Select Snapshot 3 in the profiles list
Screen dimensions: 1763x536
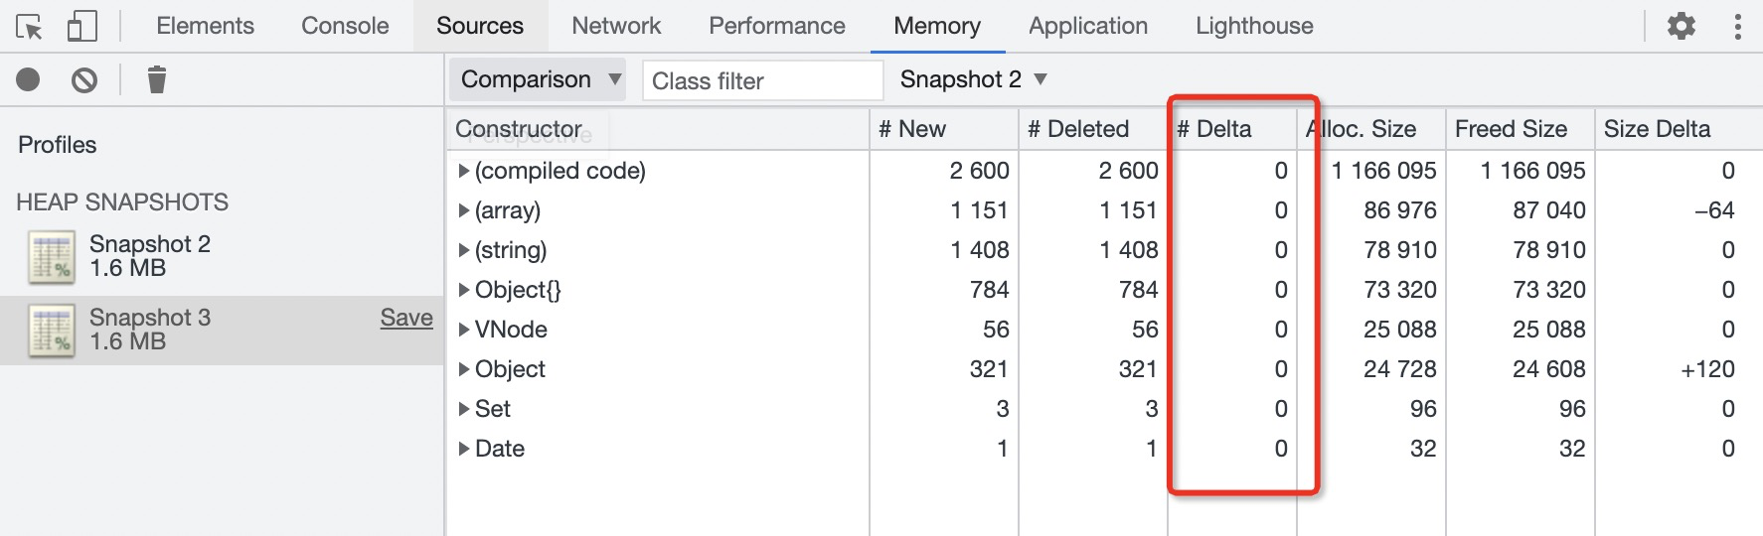(150, 330)
